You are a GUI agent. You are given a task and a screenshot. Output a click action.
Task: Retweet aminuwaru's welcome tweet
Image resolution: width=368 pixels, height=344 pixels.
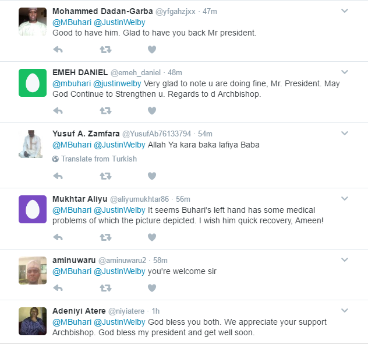105,288
